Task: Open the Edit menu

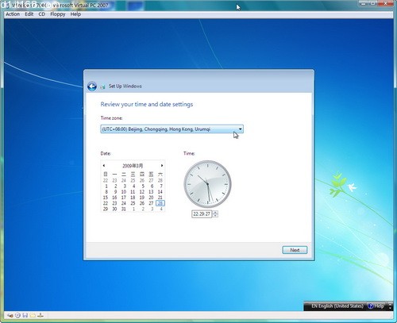Action: click(x=29, y=14)
